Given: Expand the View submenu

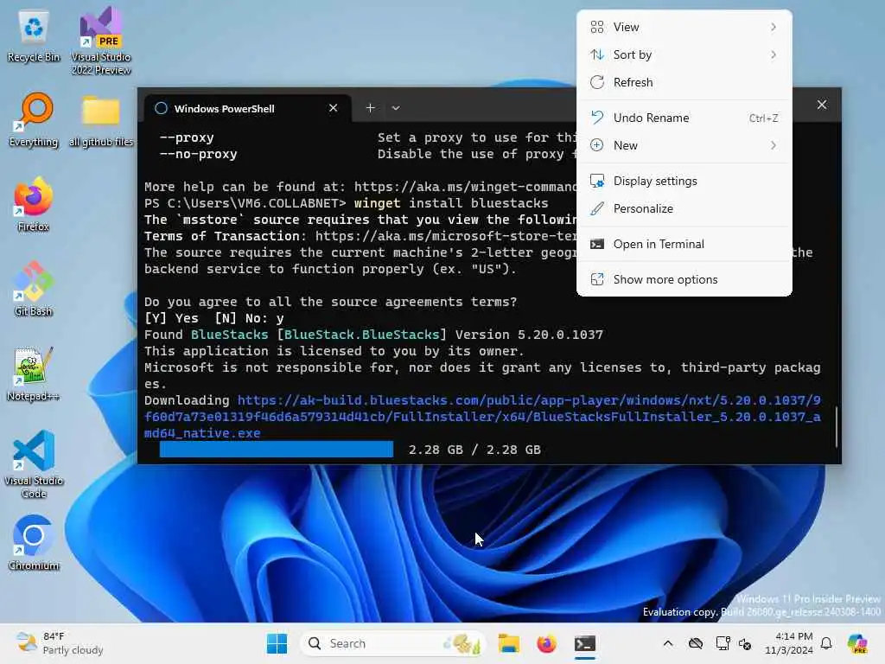Looking at the screenshot, I should 684,27.
